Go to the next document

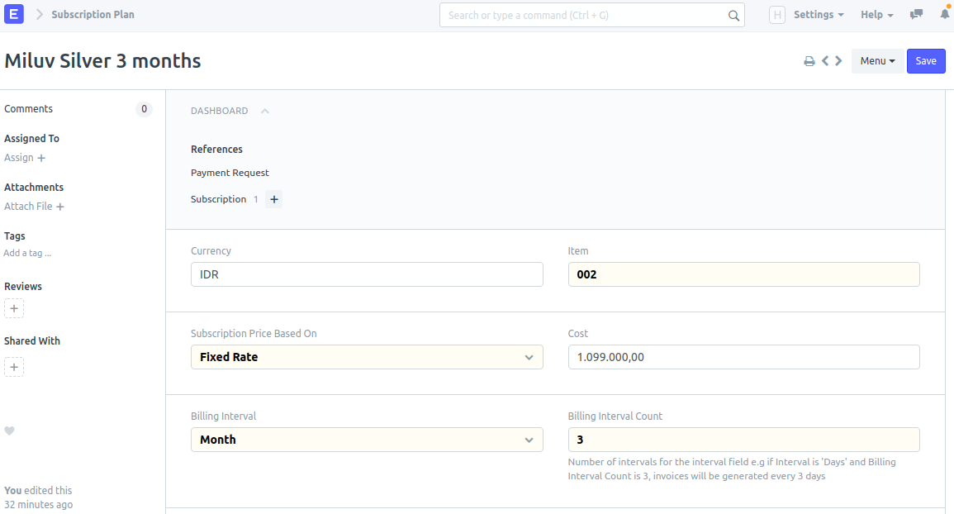tap(838, 61)
